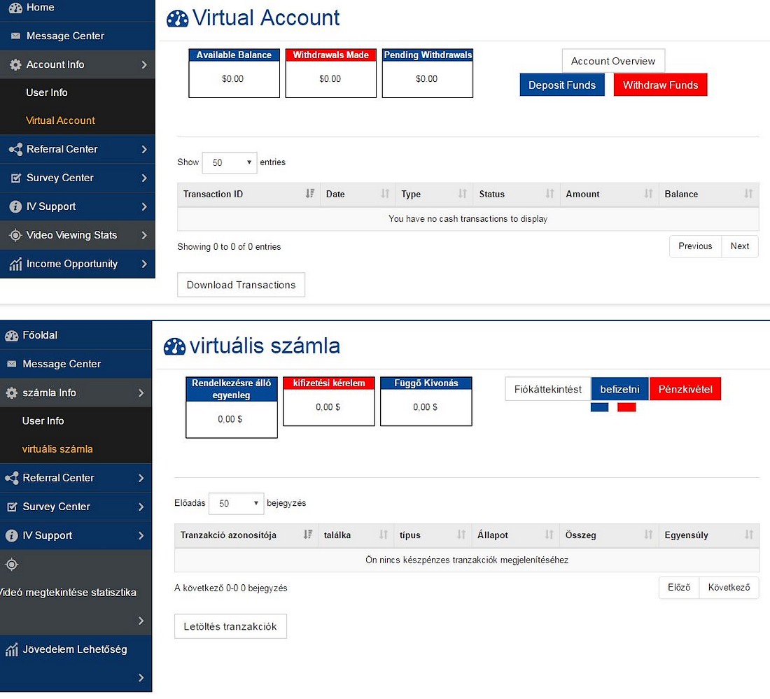Select User Info under Account Info
The height and width of the screenshot is (699, 770).
point(47,92)
